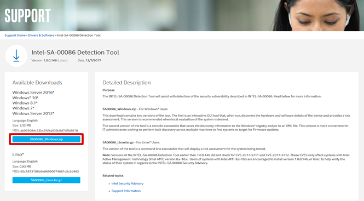This screenshot has height=201, width=364.
Task: Open the Support Information link
Action: (x=126, y=191)
